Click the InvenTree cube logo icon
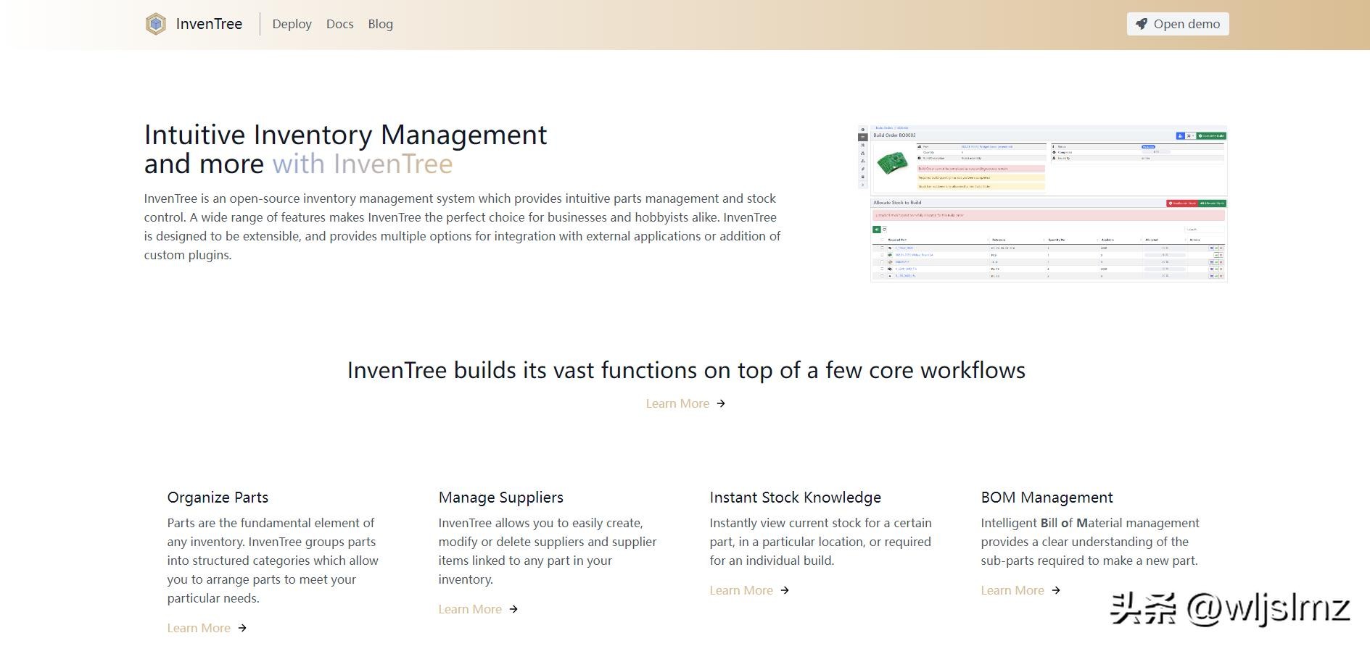 point(155,24)
